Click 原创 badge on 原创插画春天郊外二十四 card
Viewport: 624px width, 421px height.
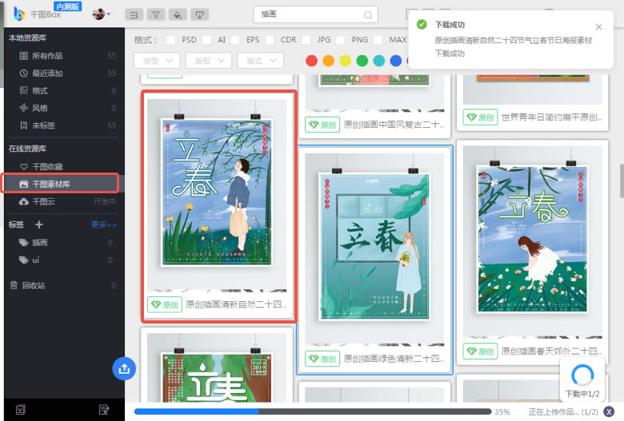(480, 351)
